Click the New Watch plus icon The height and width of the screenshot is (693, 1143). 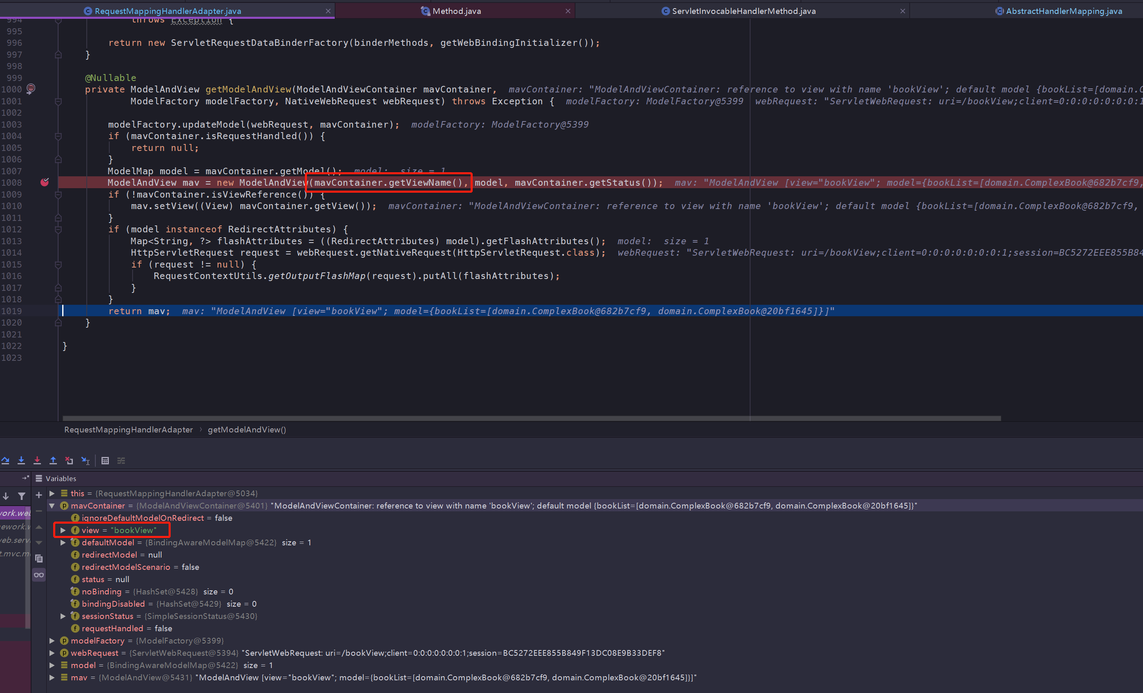(39, 495)
